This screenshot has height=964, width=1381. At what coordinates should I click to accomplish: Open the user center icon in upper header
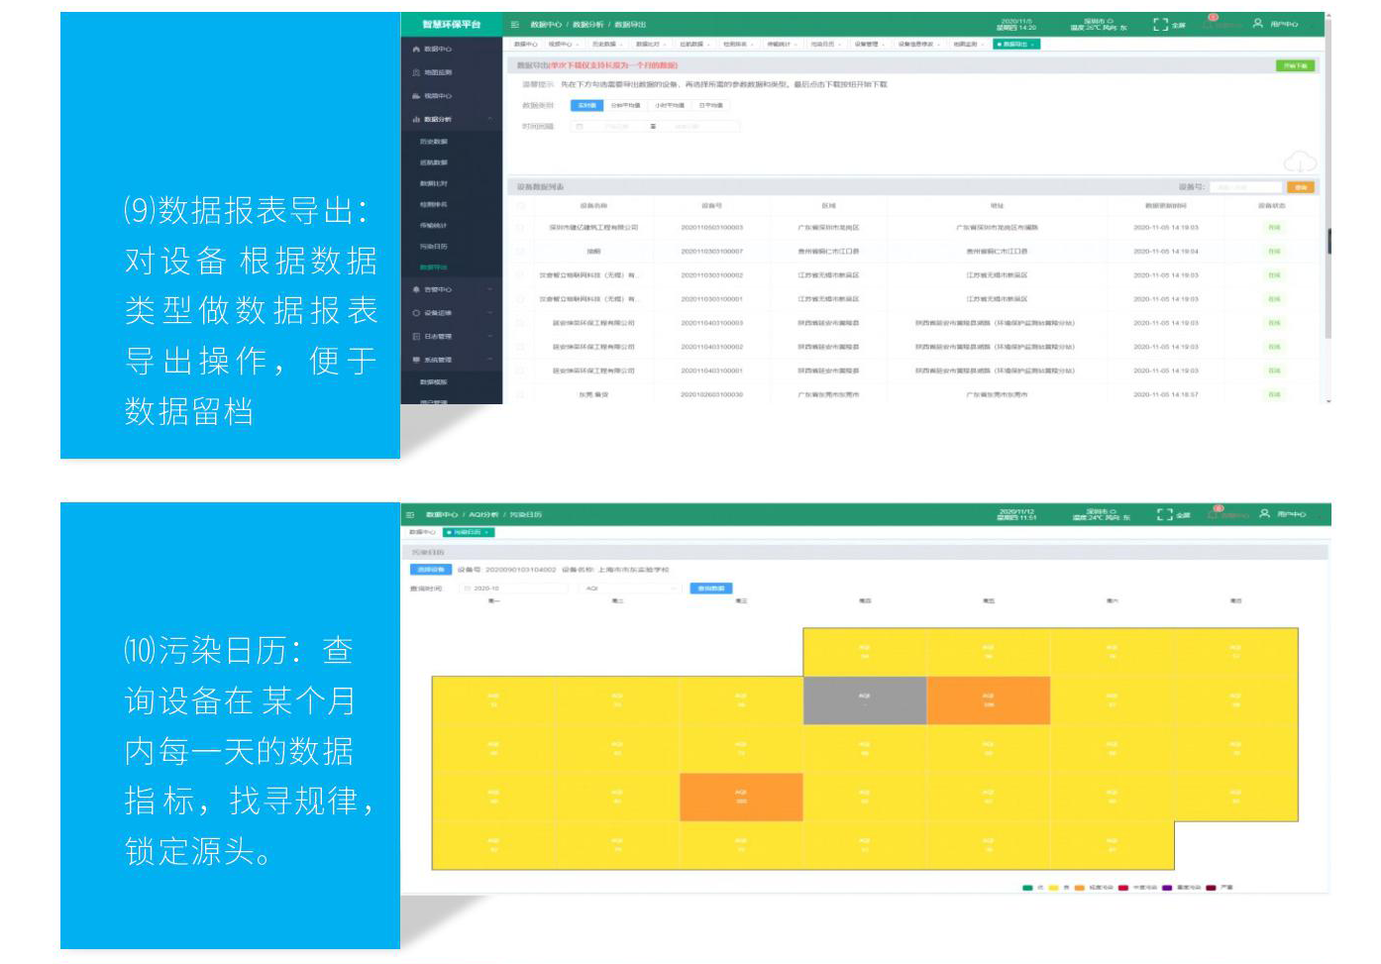(x=1258, y=24)
